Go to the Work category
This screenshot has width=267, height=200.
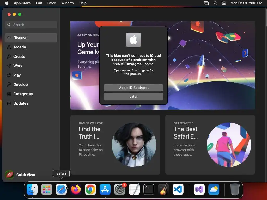pyautogui.click(x=31, y=66)
